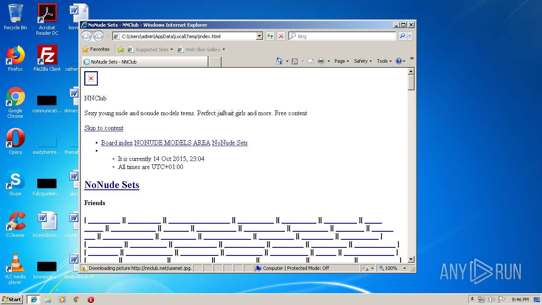Click the taskbar clock showing 8:46 PM
Screen dimensions: 542x305
[x=520, y=299]
